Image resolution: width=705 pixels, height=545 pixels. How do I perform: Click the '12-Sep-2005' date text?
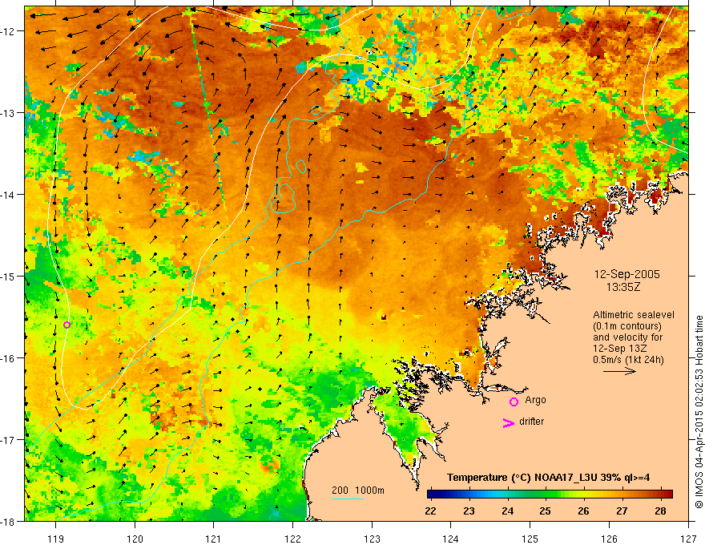(x=627, y=274)
